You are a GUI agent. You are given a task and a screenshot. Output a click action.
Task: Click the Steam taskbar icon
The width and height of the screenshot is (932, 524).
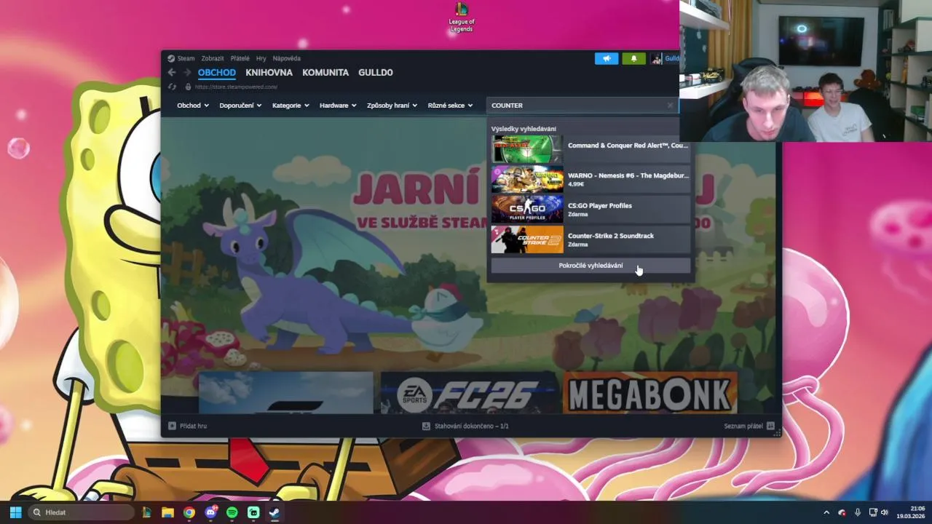tap(275, 512)
